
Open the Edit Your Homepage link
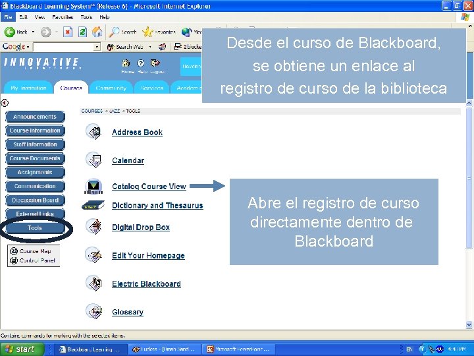tap(148, 256)
